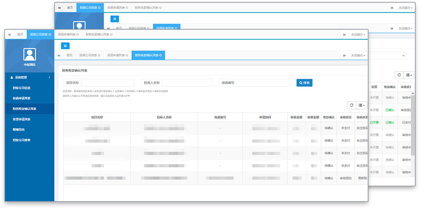This screenshot has width=425, height=212.
Task: Close active 财务收款确认列表 tab in inner bar
Action: tap(160, 56)
